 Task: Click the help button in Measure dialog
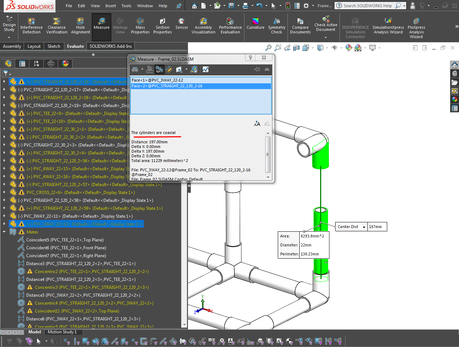(x=250, y=57)
